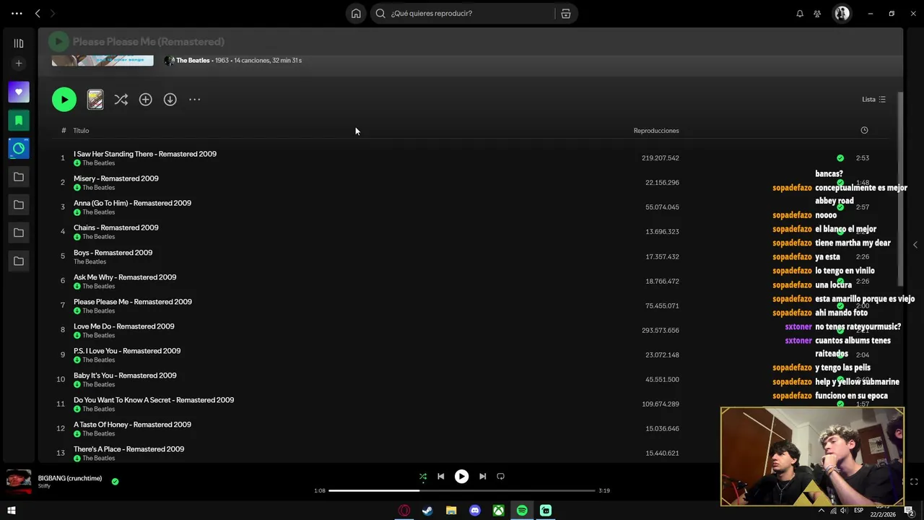The image size is (924, 520).
Task: Skip to previous track
Action: tap(441, 477)
